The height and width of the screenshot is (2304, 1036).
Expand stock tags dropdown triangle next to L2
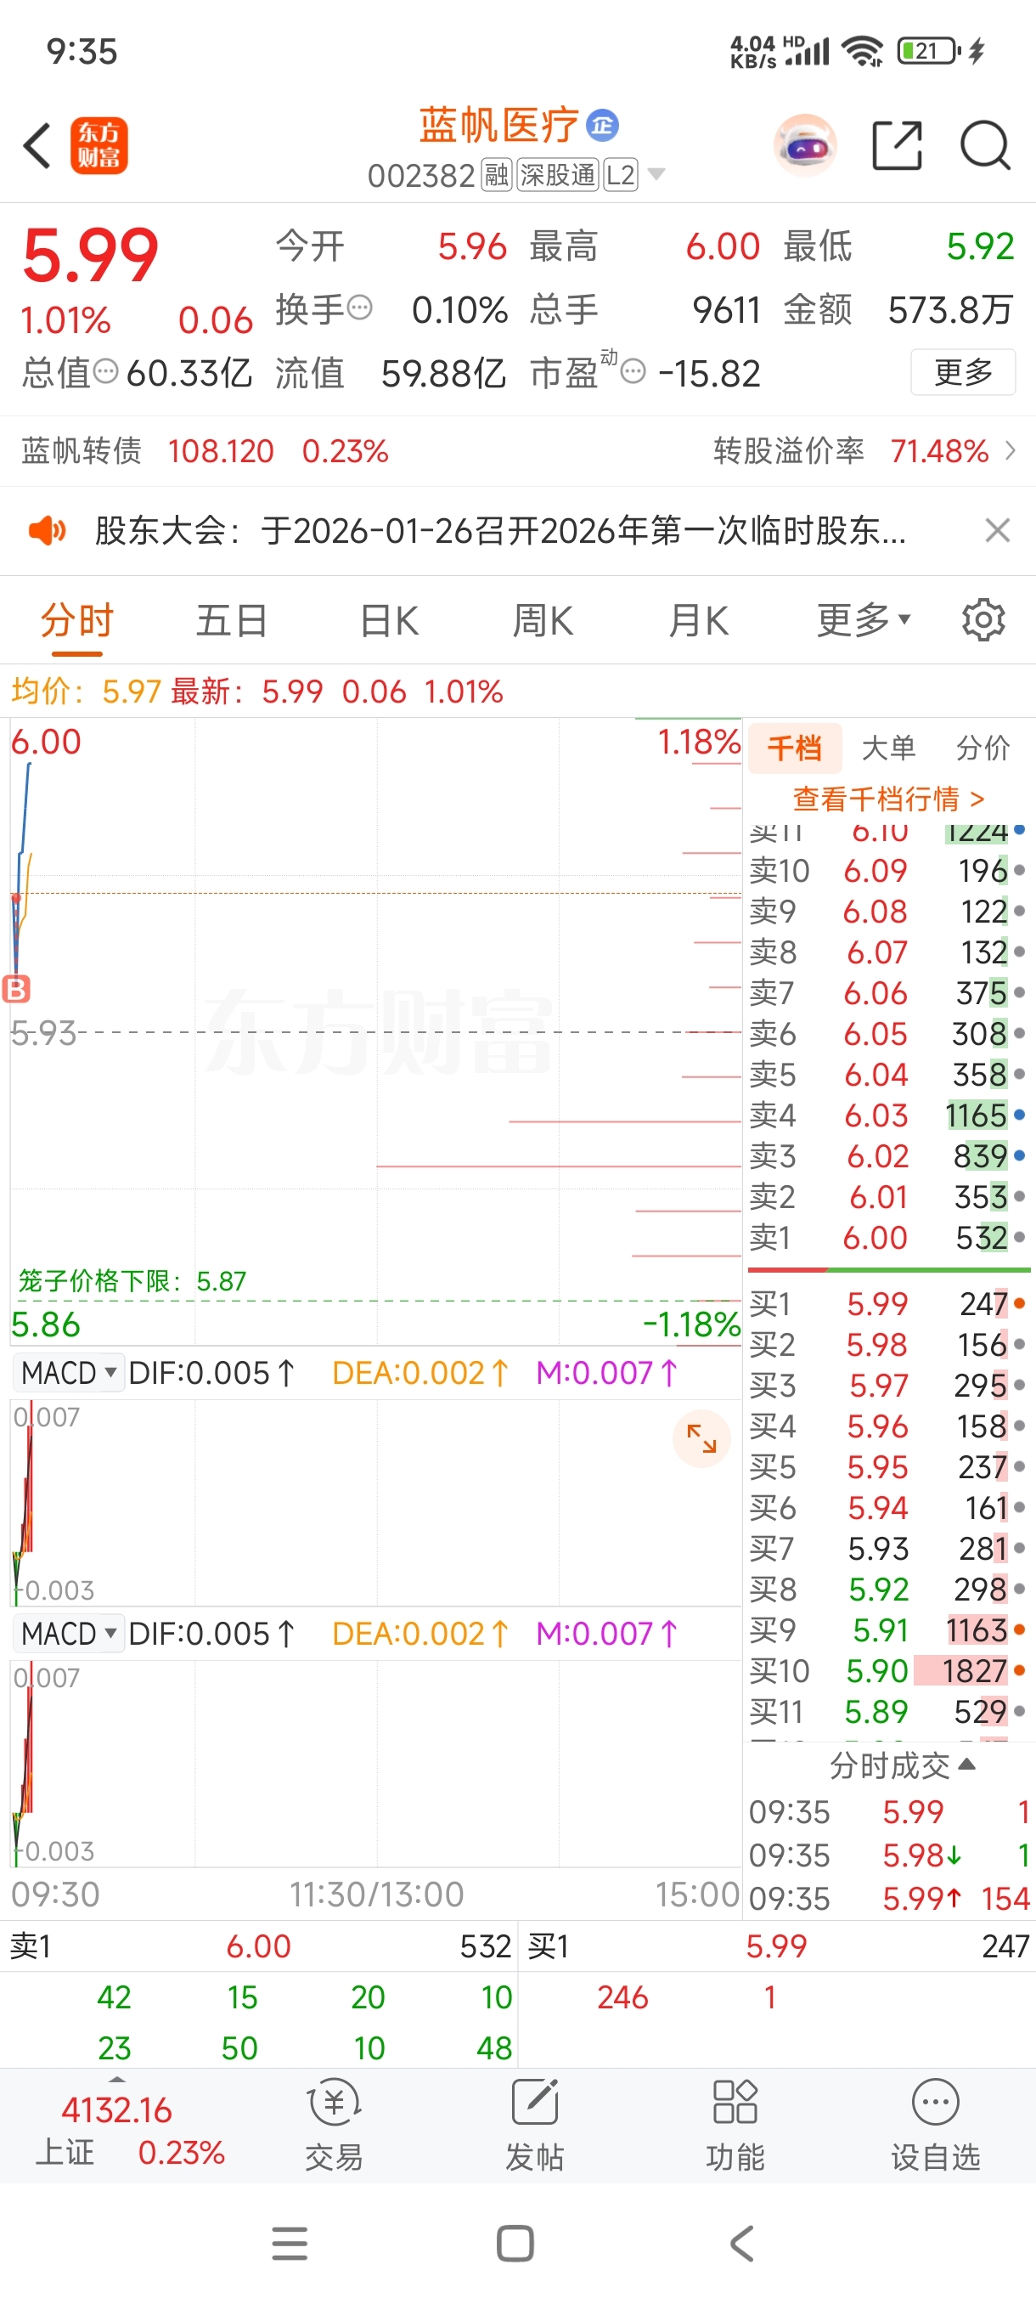coord(656,173)
